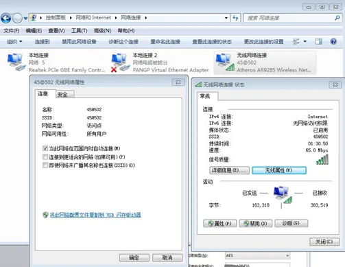Open the 工具(T) menu

(79, 31)
